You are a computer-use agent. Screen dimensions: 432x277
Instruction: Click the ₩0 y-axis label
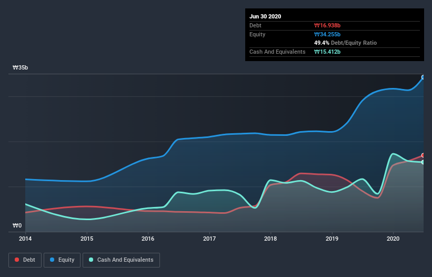click(x=17, y=225)
